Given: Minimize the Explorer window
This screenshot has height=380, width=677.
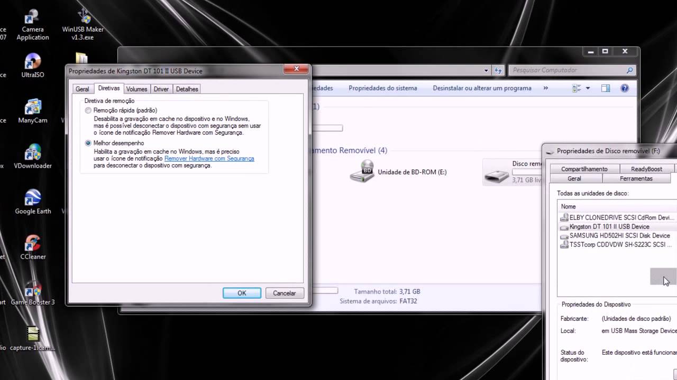Looking at the screenshot, I should (591, 52).
